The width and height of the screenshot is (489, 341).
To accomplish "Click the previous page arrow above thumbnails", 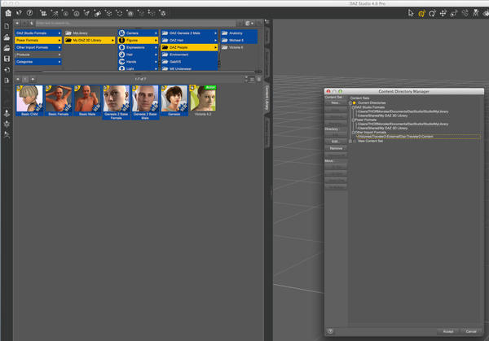I will pos(18,80).
